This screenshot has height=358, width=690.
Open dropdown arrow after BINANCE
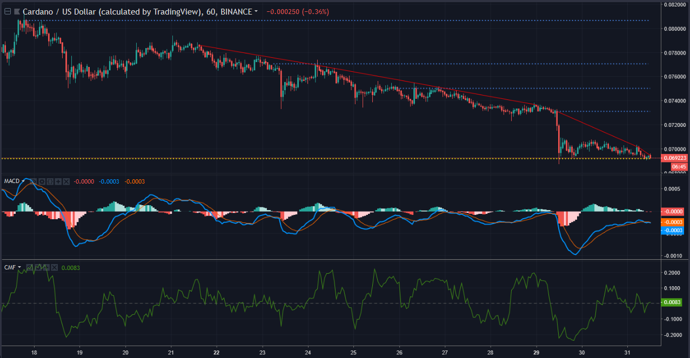256,11
